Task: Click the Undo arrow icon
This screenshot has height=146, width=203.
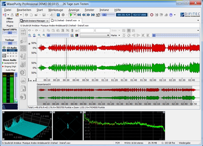Action: [29, 30]
